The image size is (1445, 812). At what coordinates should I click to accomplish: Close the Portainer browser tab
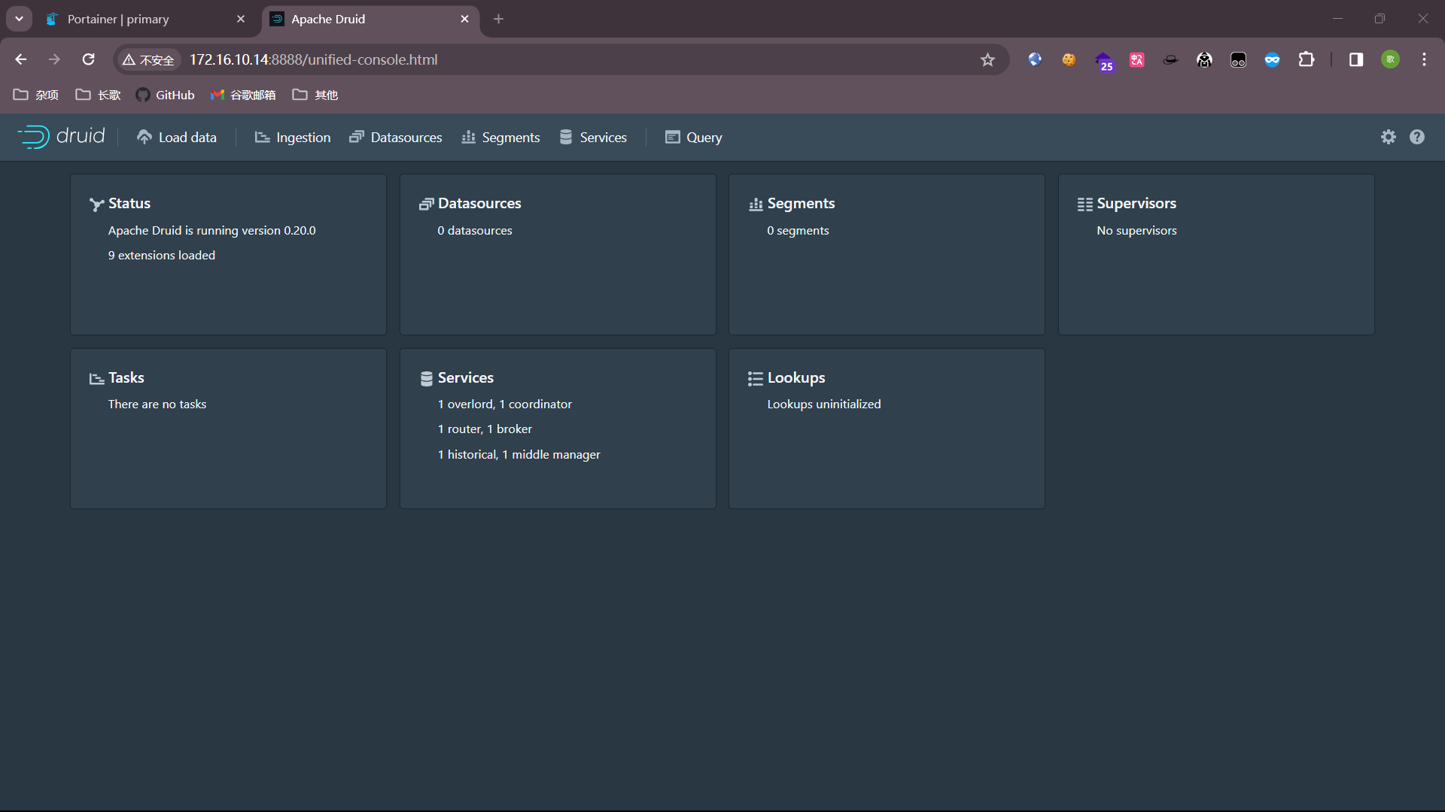(x=241, y=19)
